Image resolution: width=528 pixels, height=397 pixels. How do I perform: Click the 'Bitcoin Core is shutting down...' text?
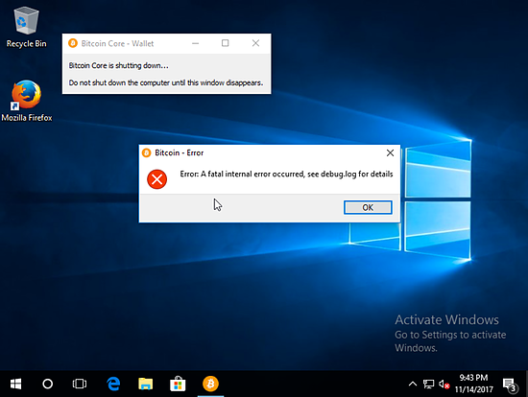pos(118,65)
